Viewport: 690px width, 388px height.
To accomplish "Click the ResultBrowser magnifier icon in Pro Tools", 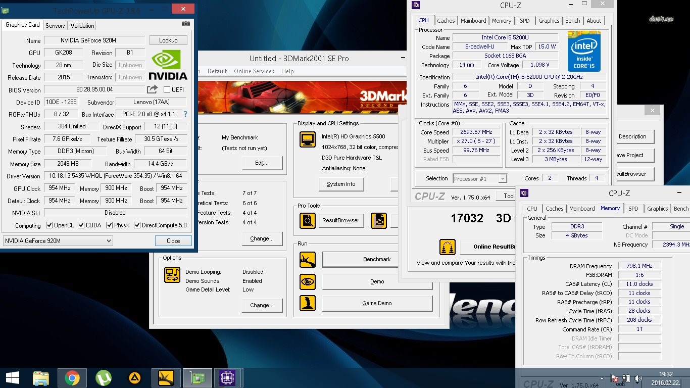I will 308,220.
